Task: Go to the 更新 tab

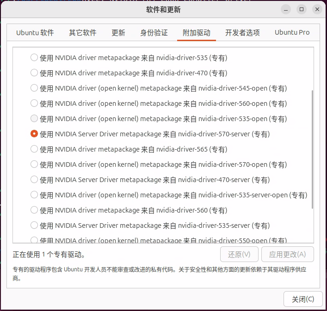Action: point(118,33)
